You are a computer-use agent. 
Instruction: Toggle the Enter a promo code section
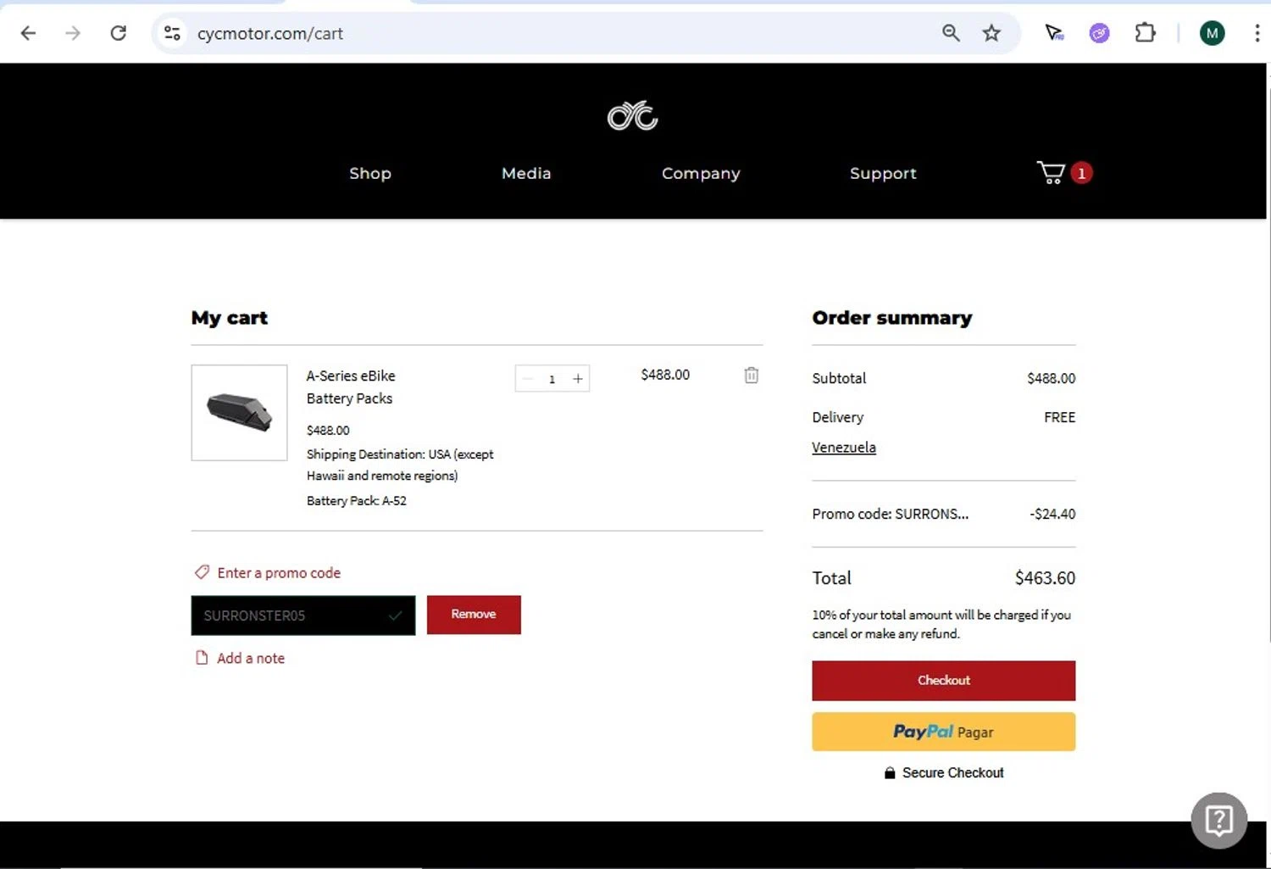[279, 573]
